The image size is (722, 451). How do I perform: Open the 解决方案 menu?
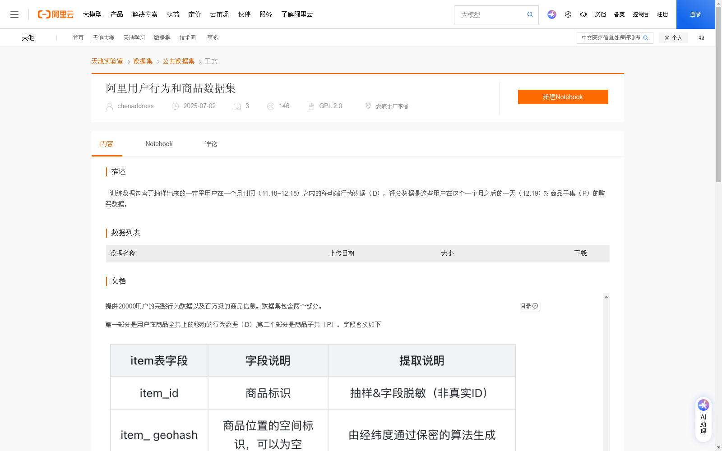tap(145, 14)
